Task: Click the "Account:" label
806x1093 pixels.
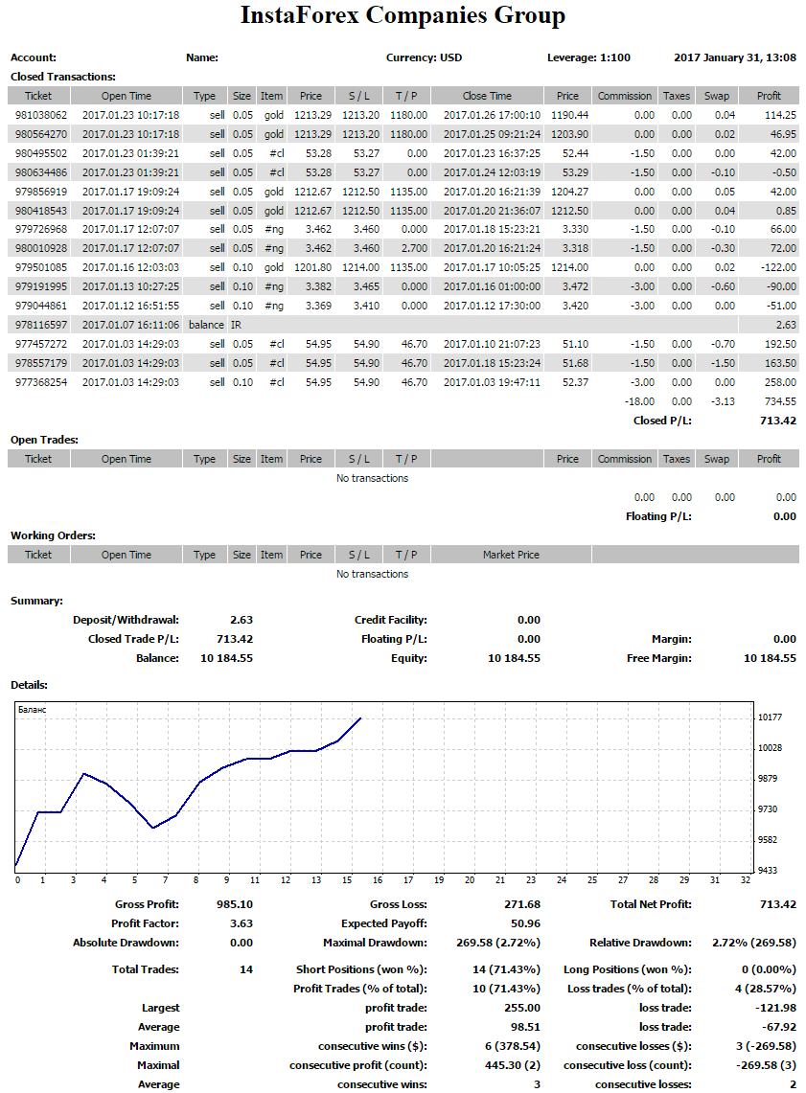Action: click(34, 57)
